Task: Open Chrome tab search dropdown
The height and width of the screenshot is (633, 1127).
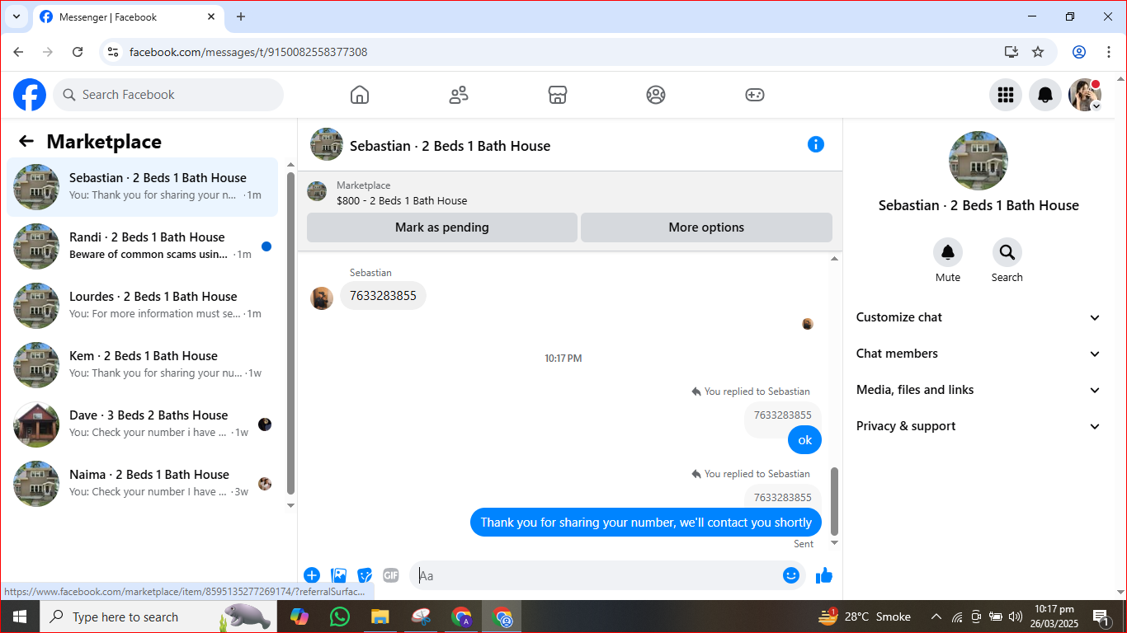Action: click(16, 16)
